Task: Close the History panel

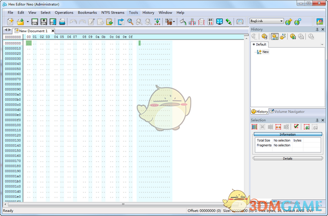Action: tap(323, 30)
